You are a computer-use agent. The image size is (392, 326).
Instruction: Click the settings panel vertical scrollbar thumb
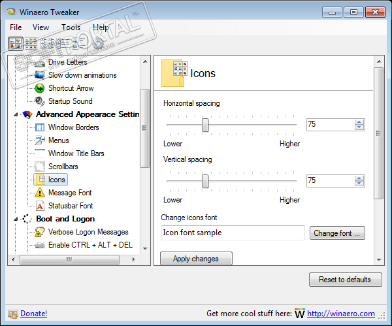click(x=379, y=133)
